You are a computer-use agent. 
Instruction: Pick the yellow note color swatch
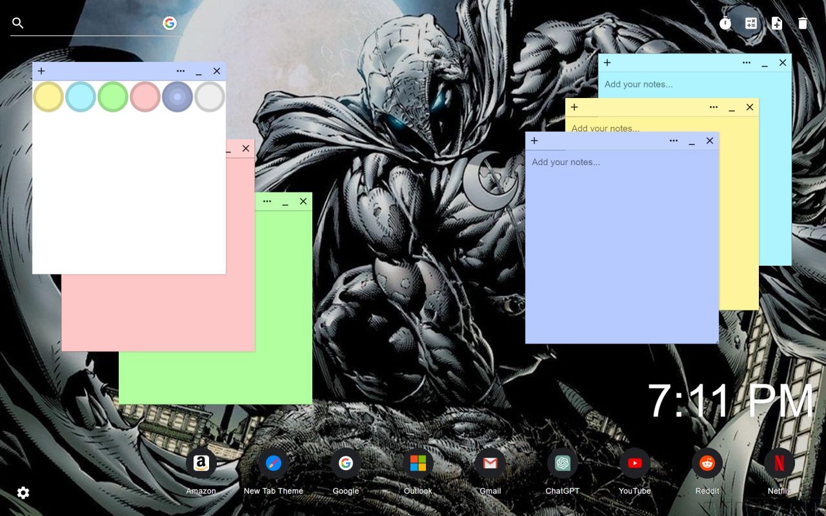pyautogui.click(x=48, y=97)
